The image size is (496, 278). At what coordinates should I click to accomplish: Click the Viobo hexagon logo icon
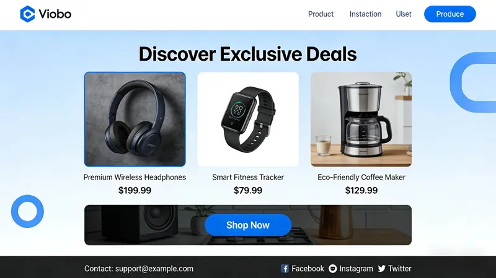pos(27,14)
